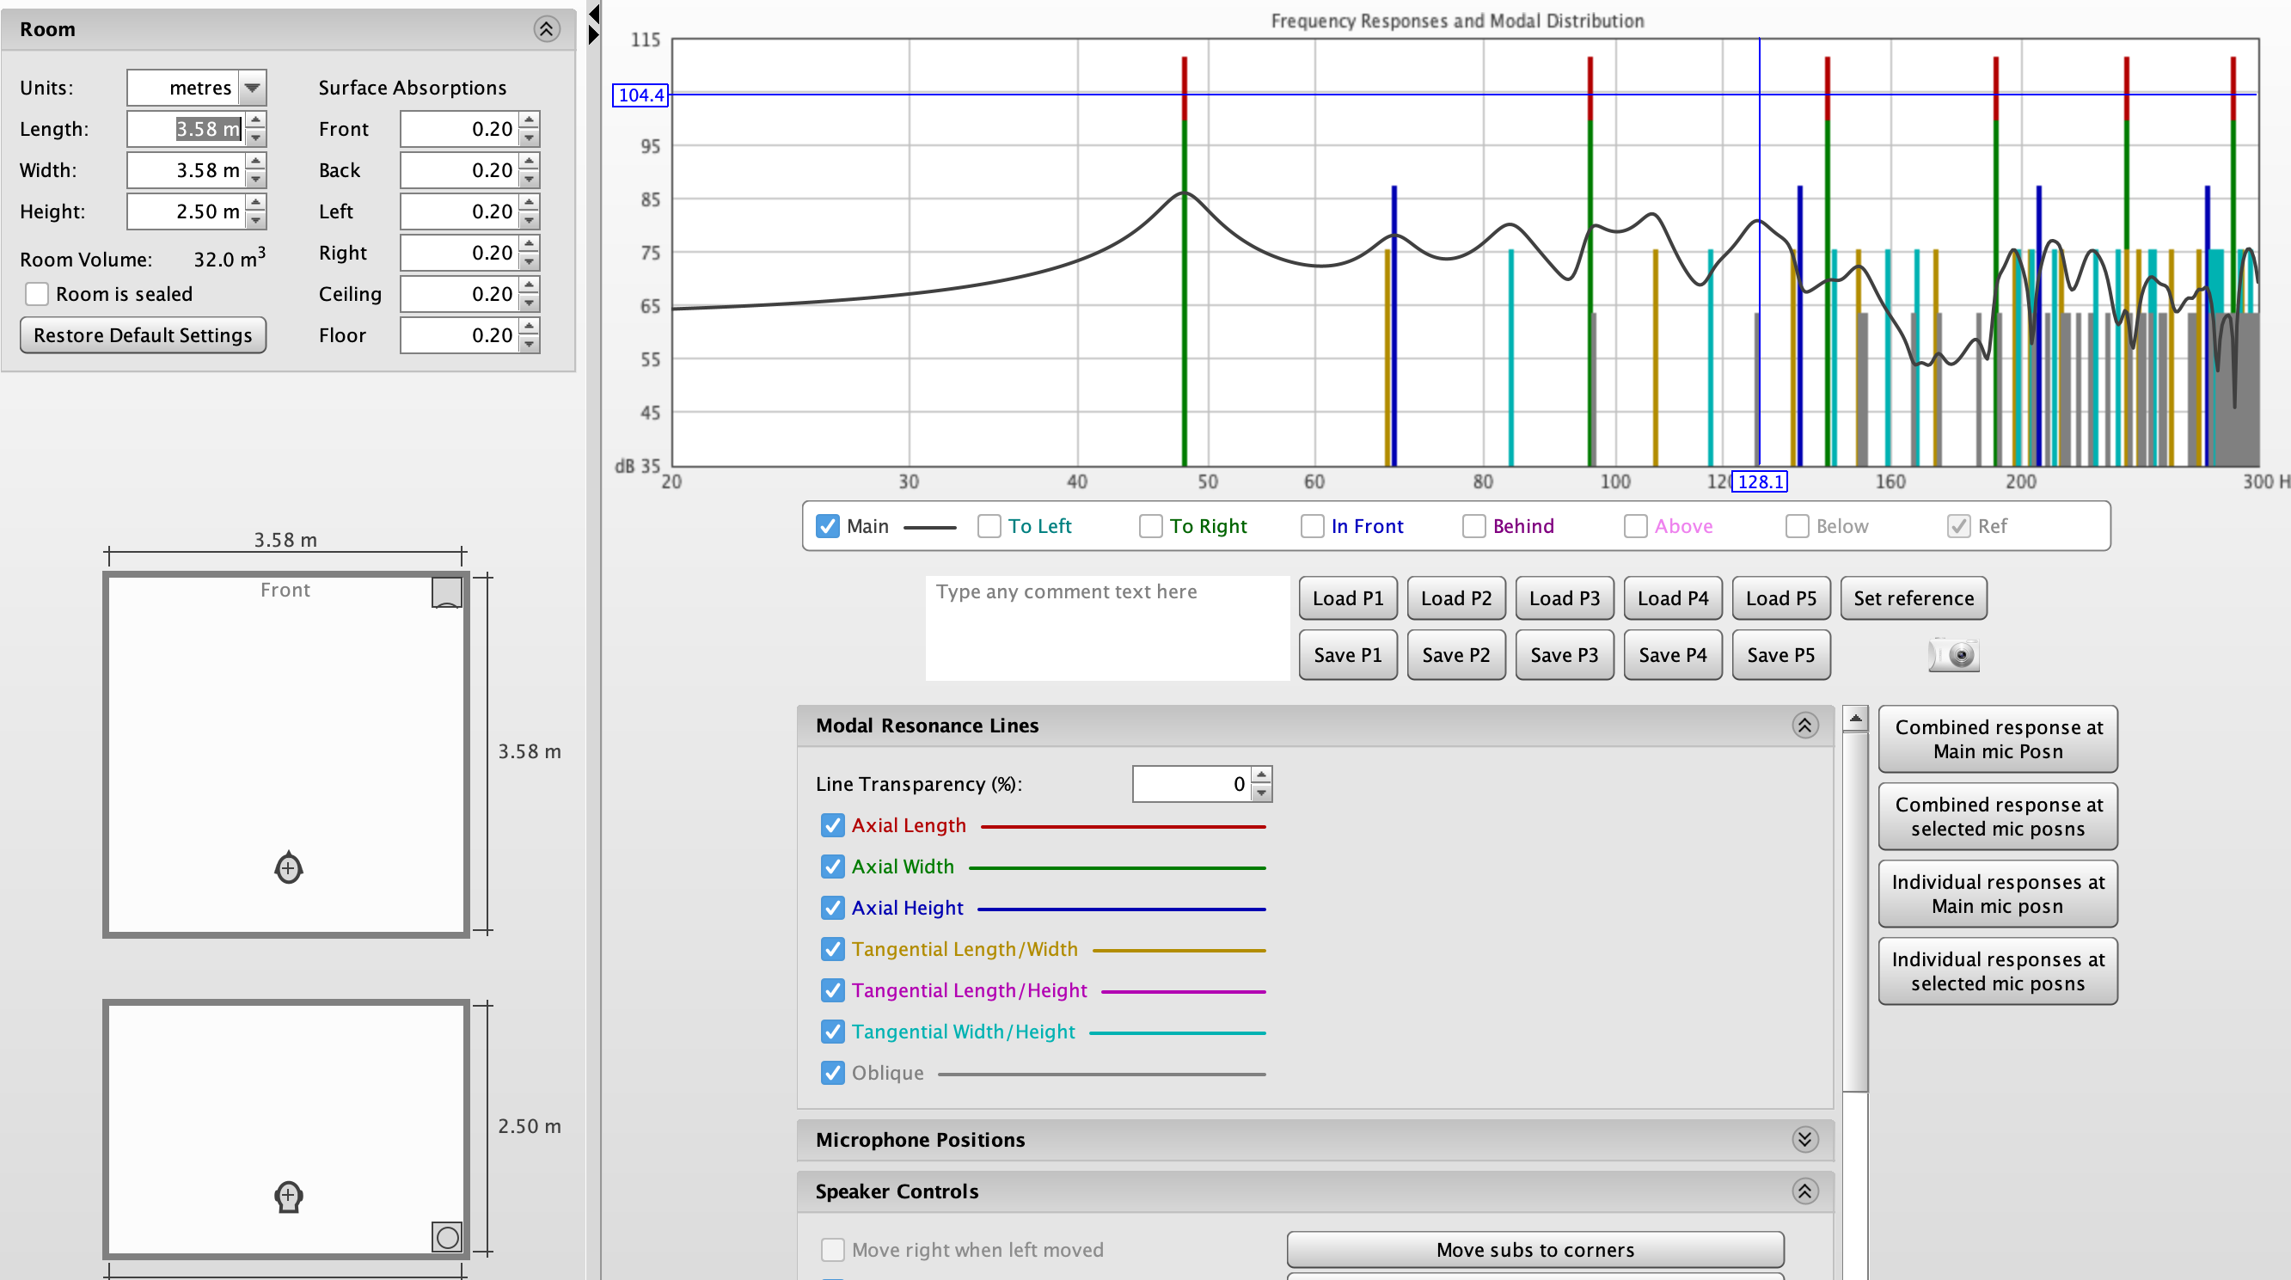Uncheck Axial Height modal lines
Image resolution: width=2291 pixels, height=1280 pixels.
tap(832, 907)
